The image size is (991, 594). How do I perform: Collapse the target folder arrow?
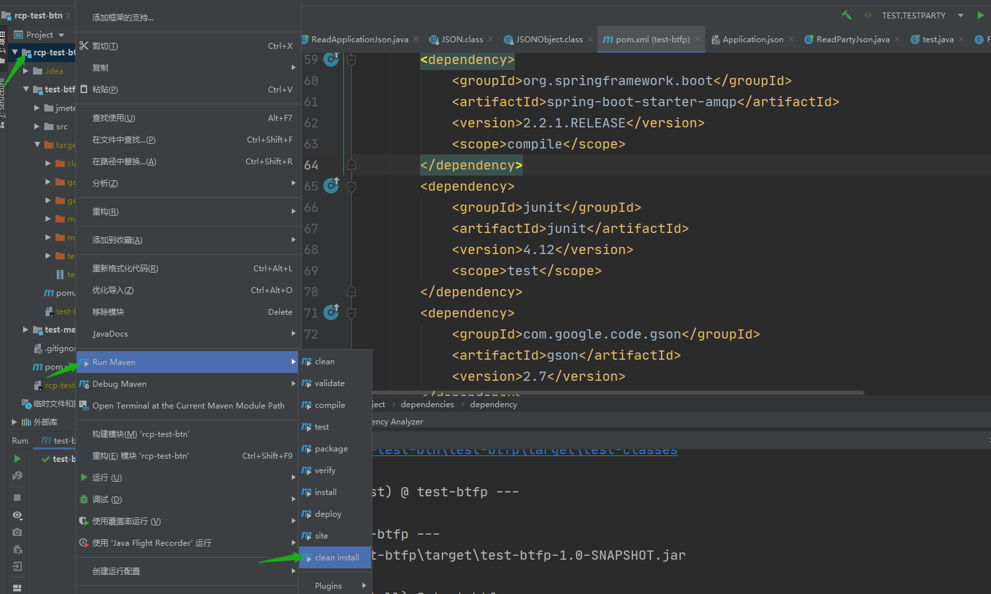37,145
